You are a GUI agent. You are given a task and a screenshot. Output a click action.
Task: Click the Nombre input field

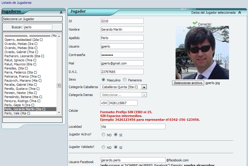tap(122, 29)
